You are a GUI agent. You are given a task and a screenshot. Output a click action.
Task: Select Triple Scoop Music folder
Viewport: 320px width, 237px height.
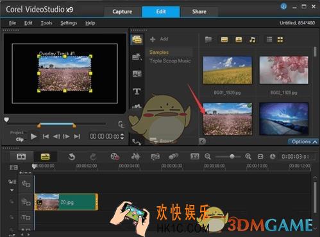[170, 61]
